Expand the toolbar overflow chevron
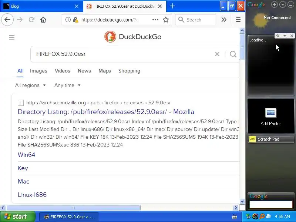This screenshot has height=222, width=296. click(x=224, y=20)
